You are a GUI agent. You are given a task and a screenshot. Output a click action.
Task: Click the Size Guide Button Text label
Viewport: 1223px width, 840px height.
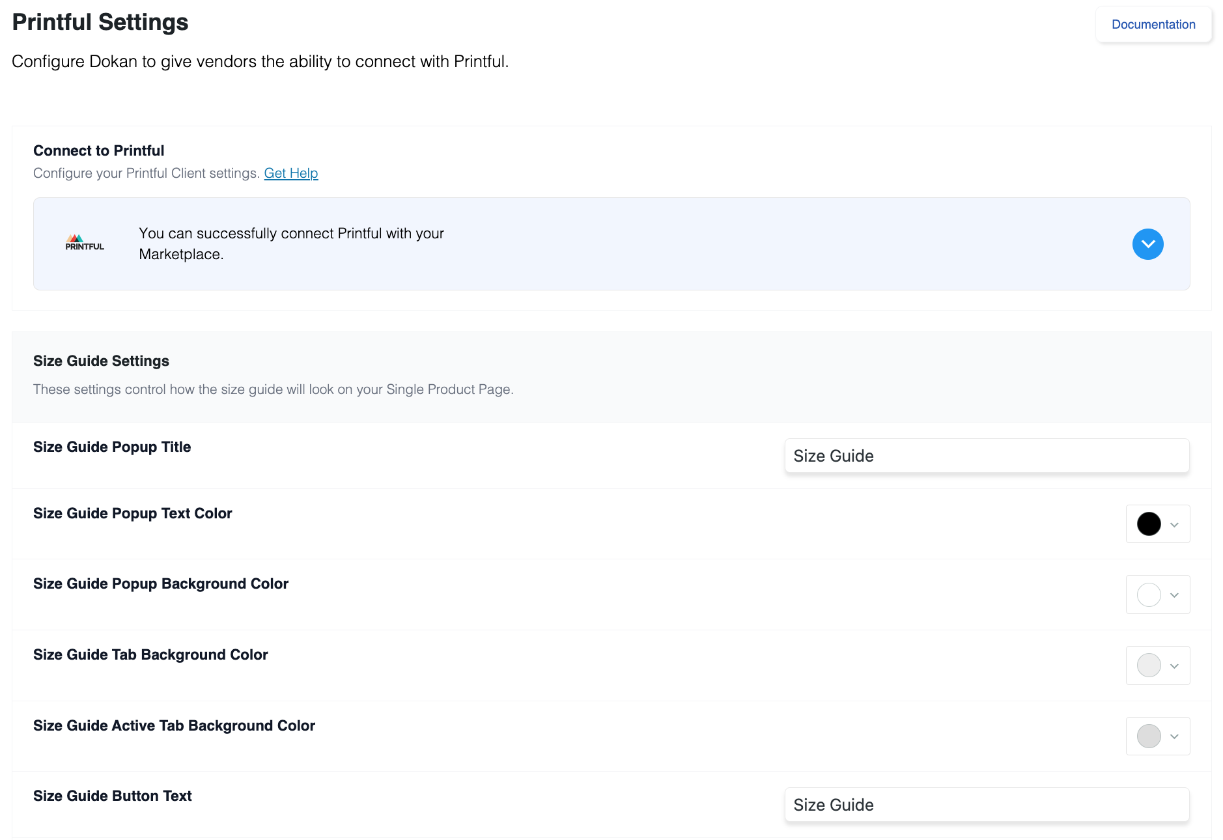tap(113, 796)
